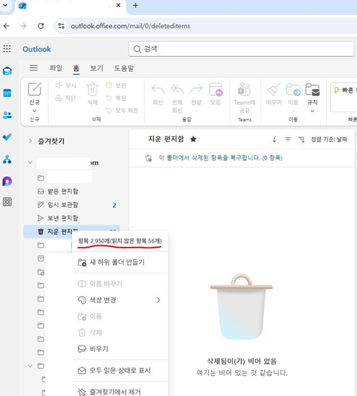Screen dimensions: 357x396
Task: Click the 빠른 quick steps box
Action: point(343,97)
